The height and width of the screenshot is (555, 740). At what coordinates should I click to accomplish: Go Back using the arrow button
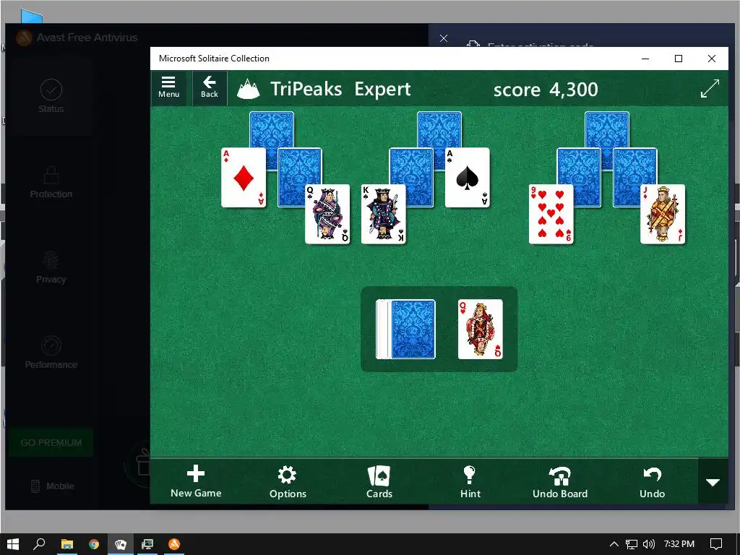[209, 87]
